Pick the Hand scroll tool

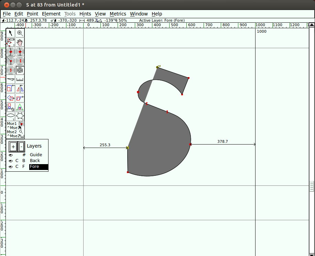[20, 42]
